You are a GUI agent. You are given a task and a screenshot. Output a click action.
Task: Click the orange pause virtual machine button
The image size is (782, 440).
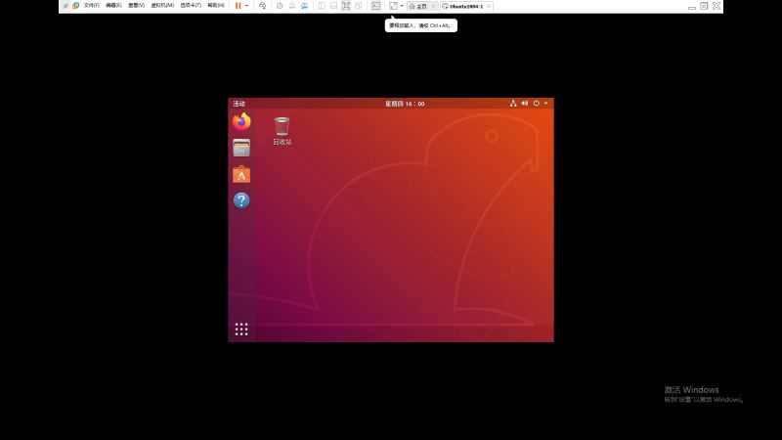tap(238, 6)
